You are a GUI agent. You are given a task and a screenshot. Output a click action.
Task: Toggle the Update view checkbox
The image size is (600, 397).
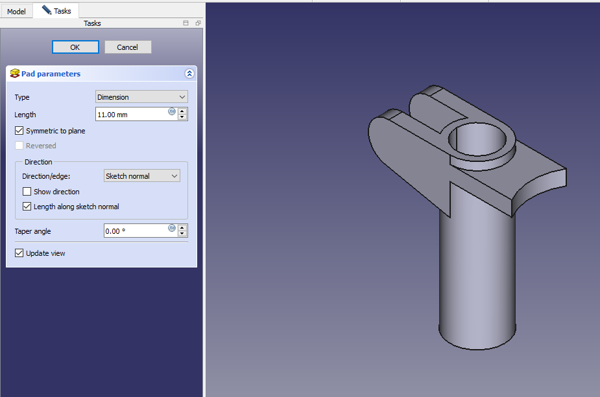19,253
